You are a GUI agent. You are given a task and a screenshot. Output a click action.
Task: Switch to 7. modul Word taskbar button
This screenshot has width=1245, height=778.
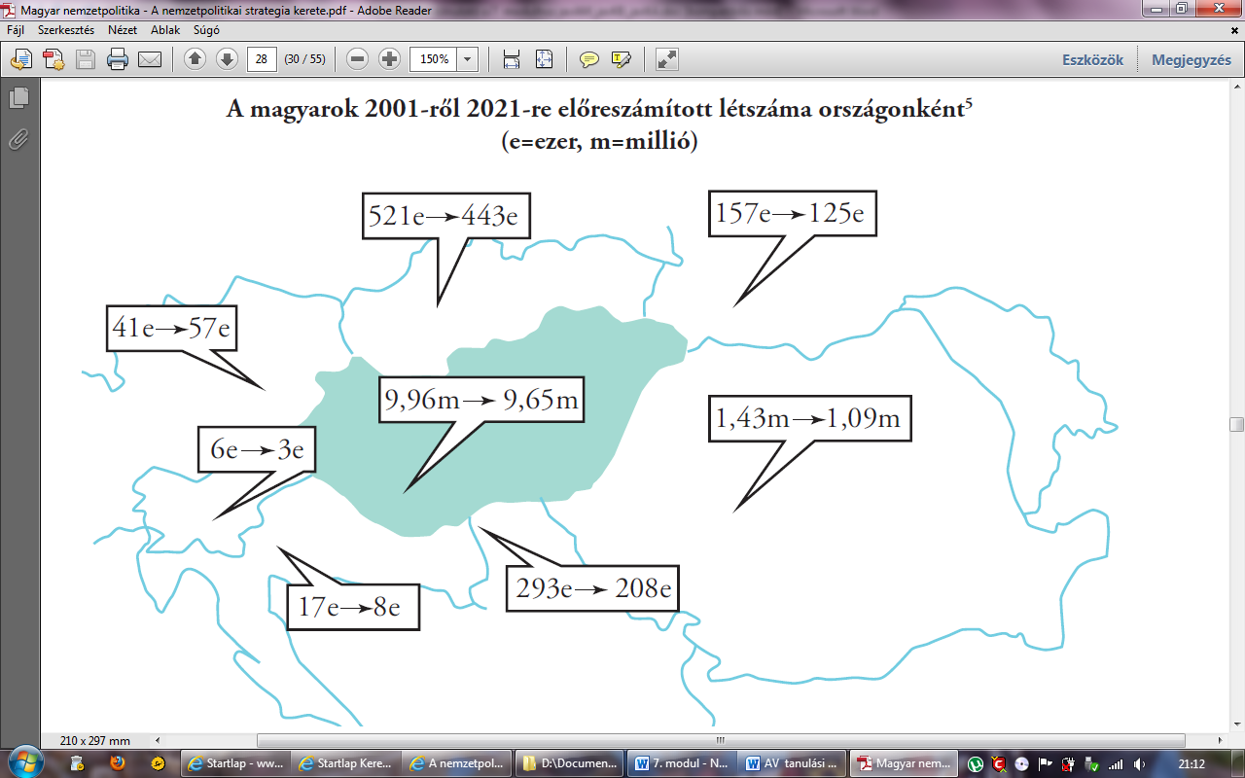(680, 763)
